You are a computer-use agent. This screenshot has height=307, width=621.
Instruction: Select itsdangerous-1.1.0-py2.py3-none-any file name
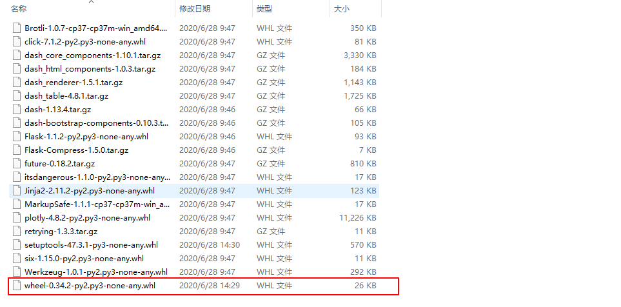coord(97,177)
